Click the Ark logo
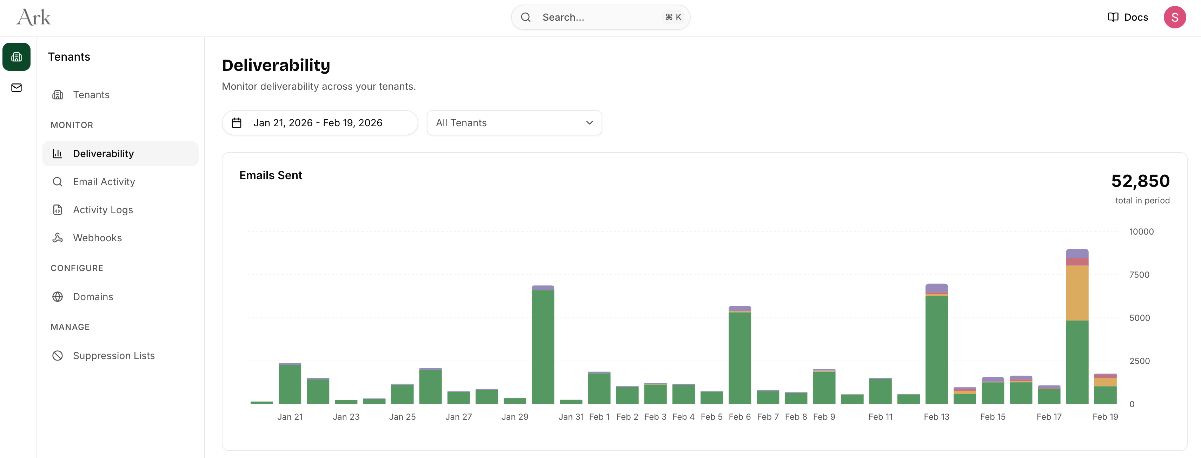Screen dimensions: 1201x458 tap(33, 18)
